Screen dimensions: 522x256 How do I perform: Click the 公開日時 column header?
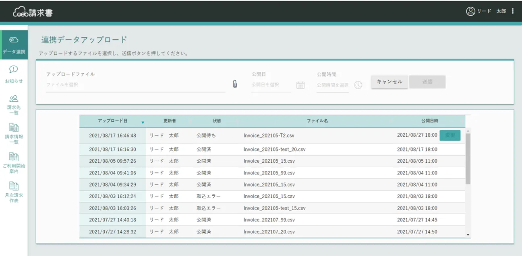(x=430, y=121)
